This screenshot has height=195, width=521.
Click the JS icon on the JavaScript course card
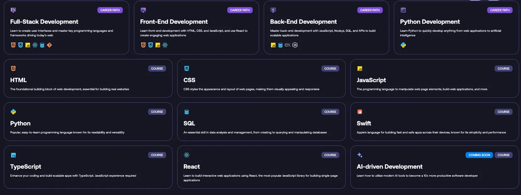360,68
